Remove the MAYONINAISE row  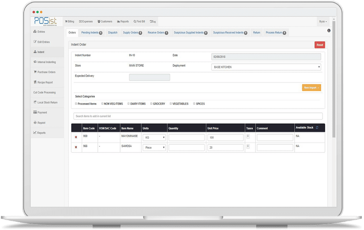[x=76, y=137]
